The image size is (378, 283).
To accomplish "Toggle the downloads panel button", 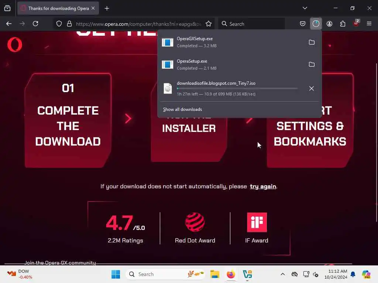I will coord(316,24).
